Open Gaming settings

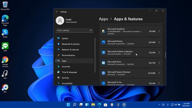[x=75, y=78]
